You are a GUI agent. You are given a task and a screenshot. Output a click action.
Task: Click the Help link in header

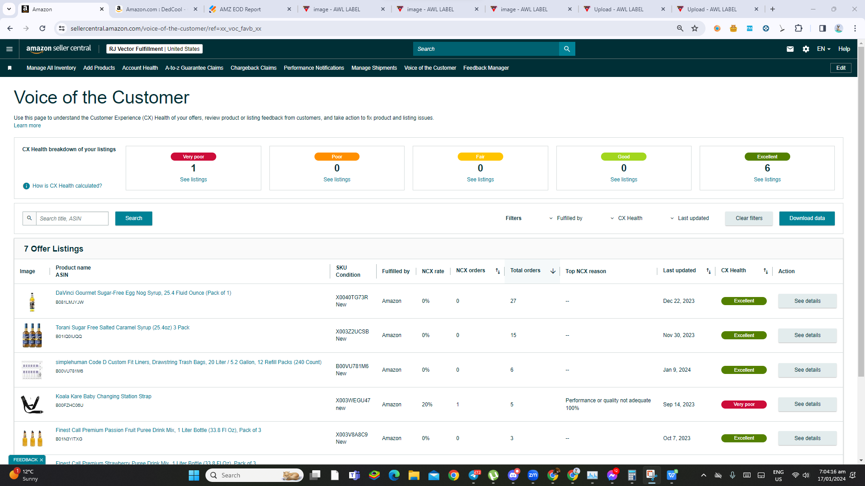click(844, 49)
